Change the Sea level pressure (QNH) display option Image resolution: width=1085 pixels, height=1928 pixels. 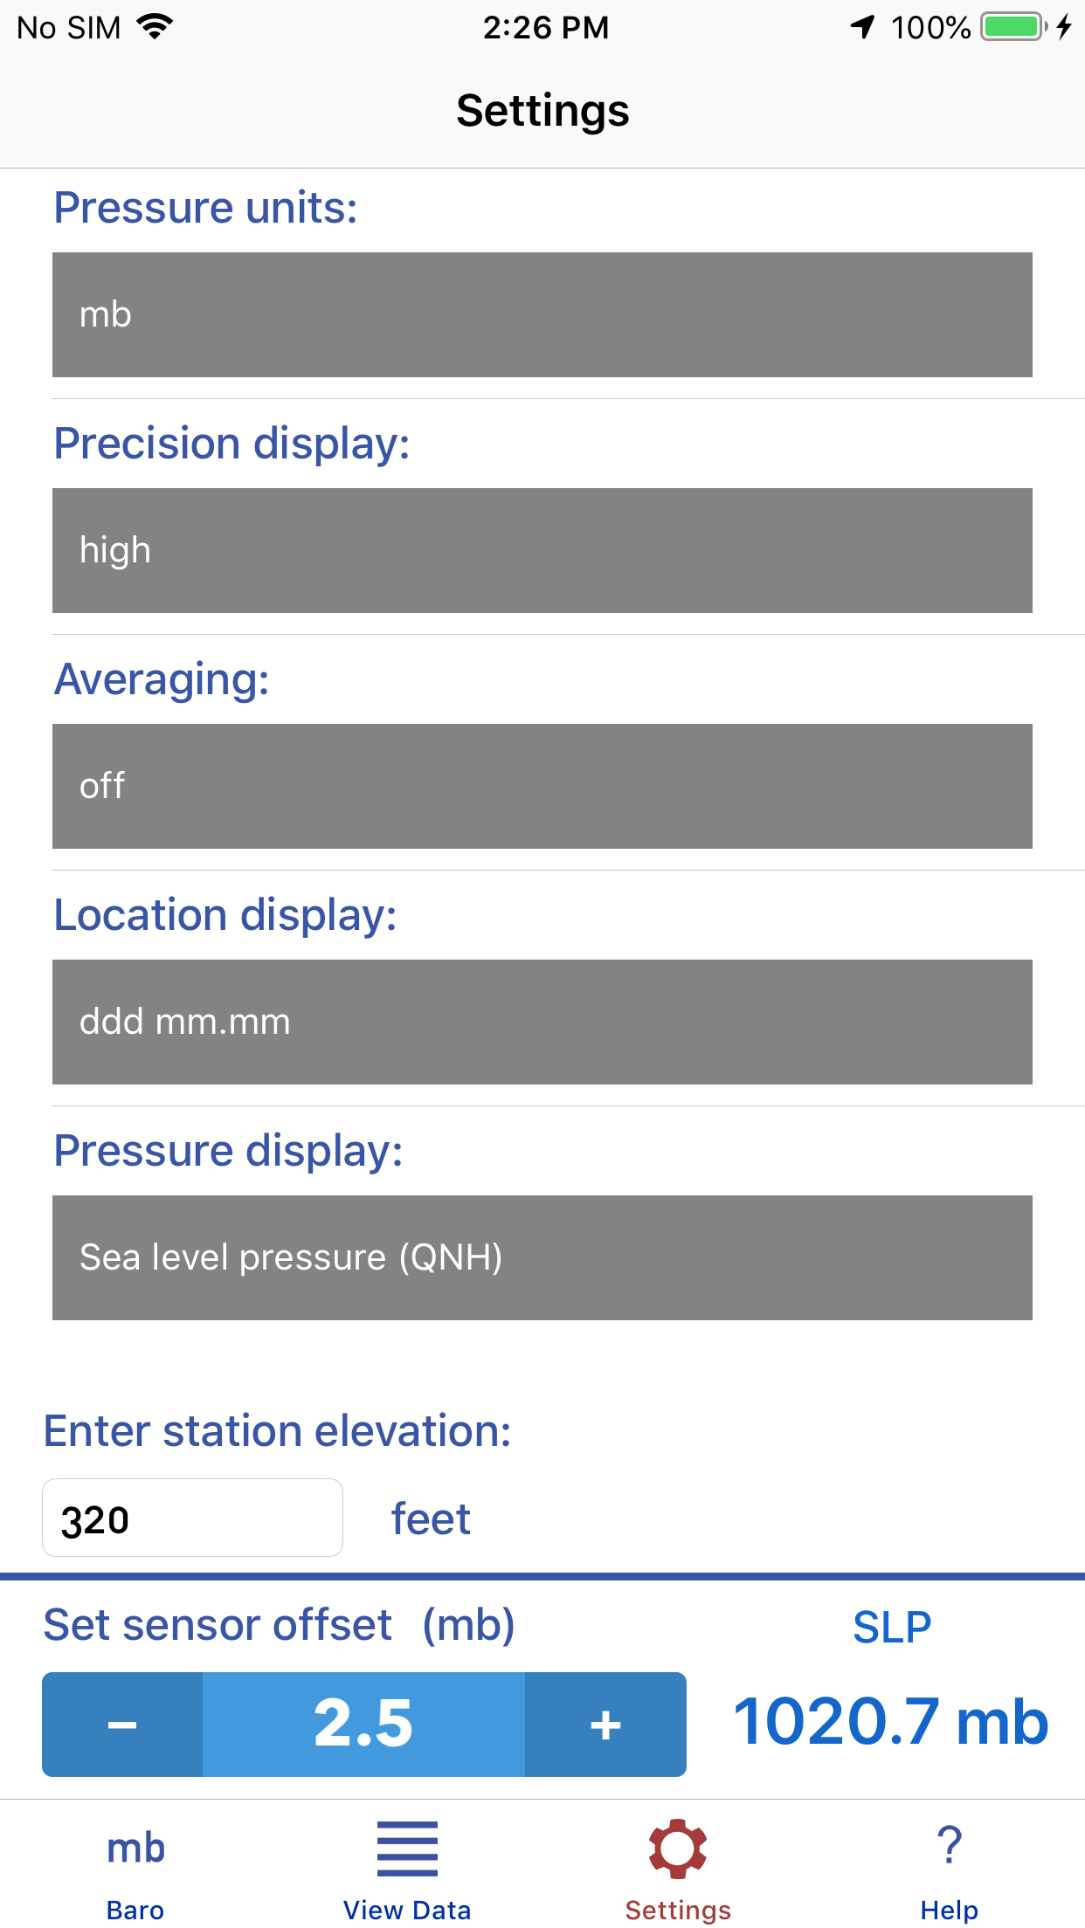pos(542,1257)
